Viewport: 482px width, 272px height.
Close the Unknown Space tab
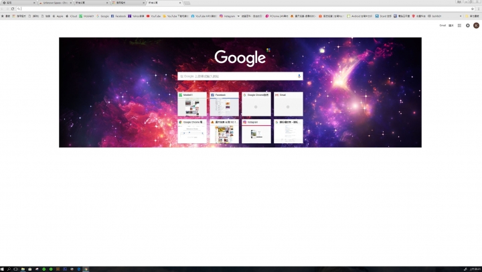pos(71,3)
